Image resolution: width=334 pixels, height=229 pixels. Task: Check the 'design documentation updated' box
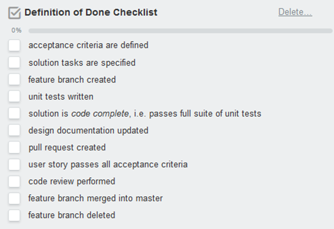tap(14, 131)
